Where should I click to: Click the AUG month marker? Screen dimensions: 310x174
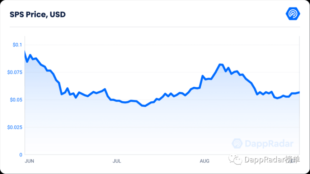(205, 161)
